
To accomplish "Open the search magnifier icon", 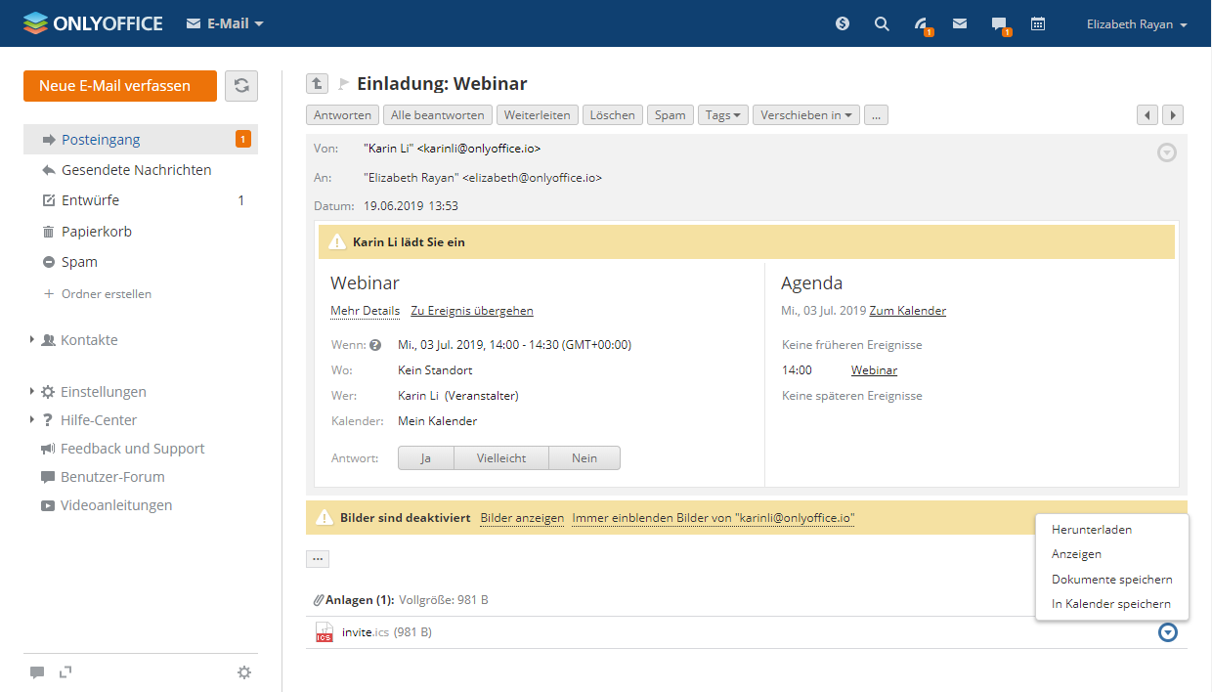I will click(882, 23).
